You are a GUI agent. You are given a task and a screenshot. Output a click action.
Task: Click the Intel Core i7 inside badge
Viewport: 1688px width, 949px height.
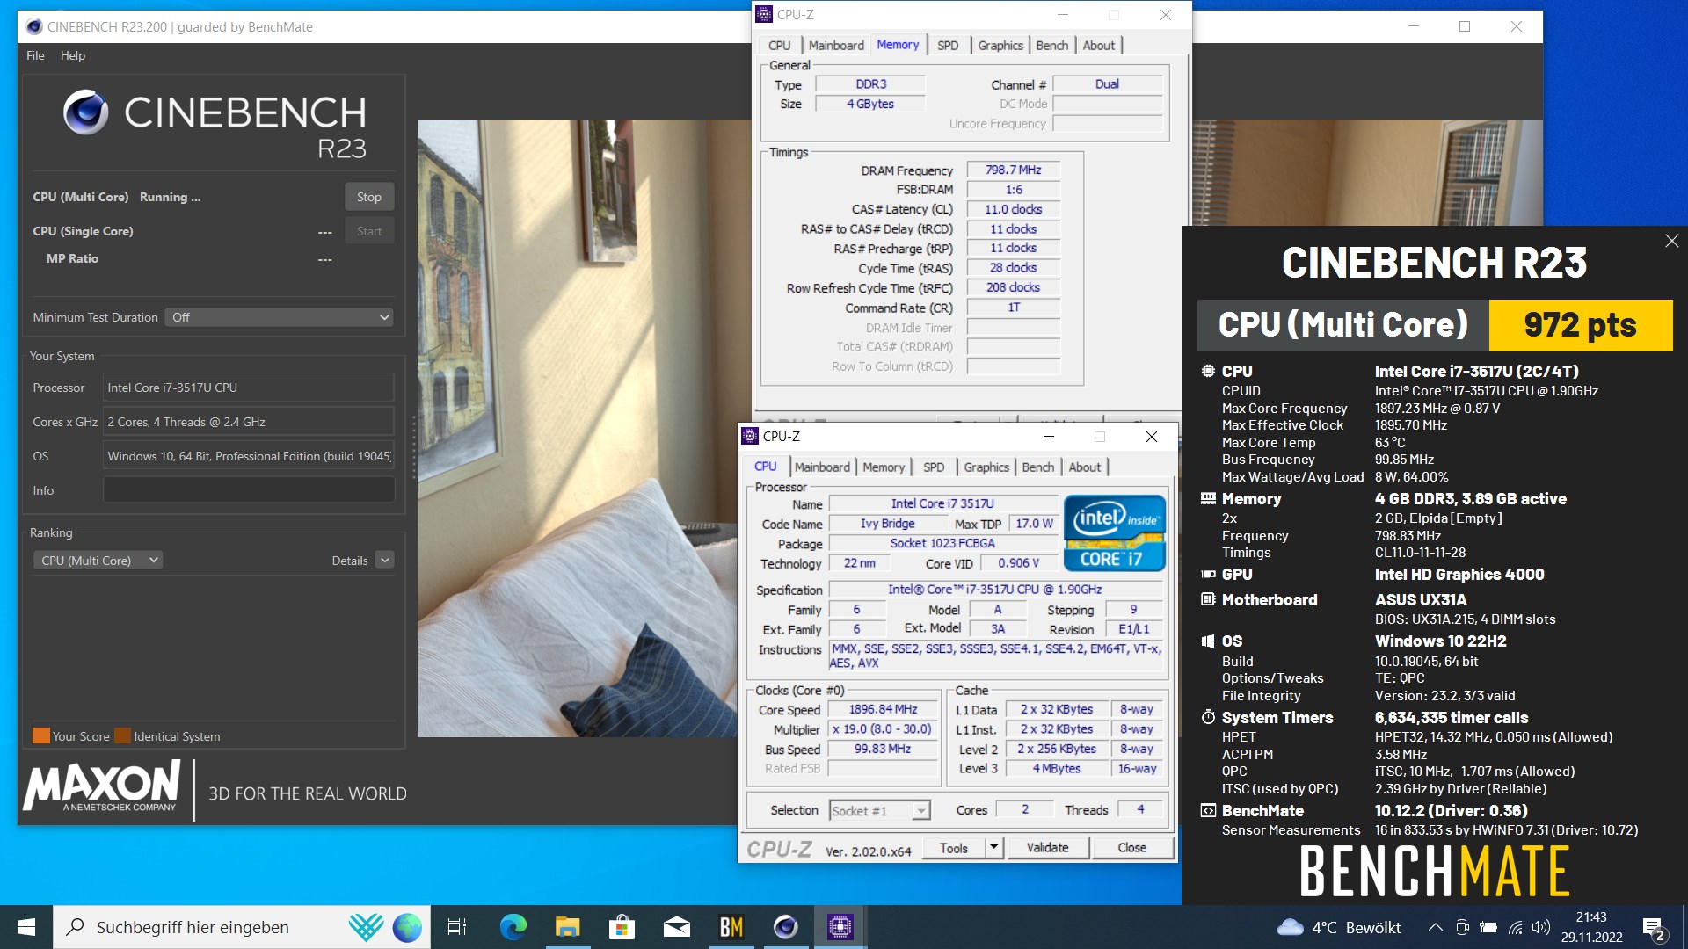click(x=1115, y=532)
